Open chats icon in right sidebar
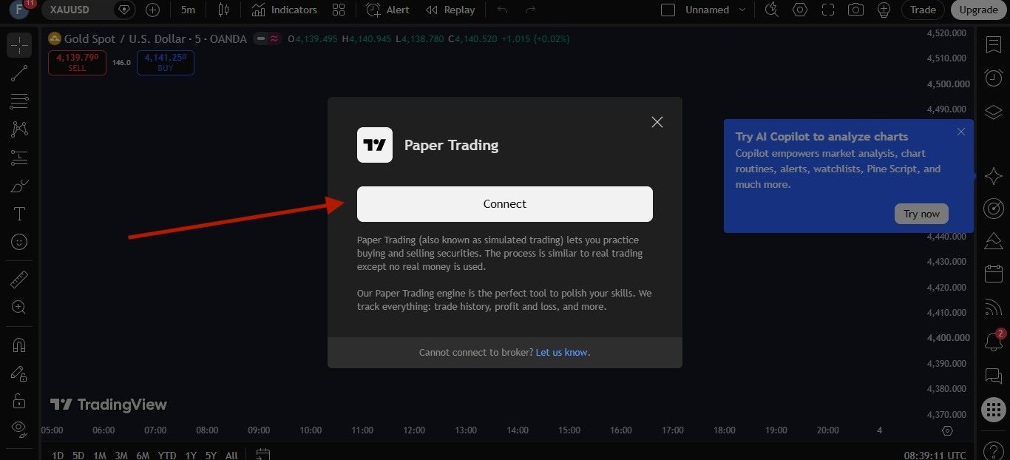Viewport: 1010px width, 460px height. tap(994, 376)
